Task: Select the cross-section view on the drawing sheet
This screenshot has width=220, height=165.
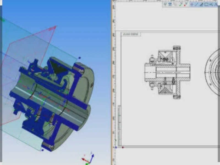Action: pos(167,72)
